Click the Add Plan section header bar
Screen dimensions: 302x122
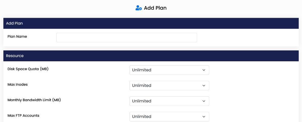coord(151,23)
